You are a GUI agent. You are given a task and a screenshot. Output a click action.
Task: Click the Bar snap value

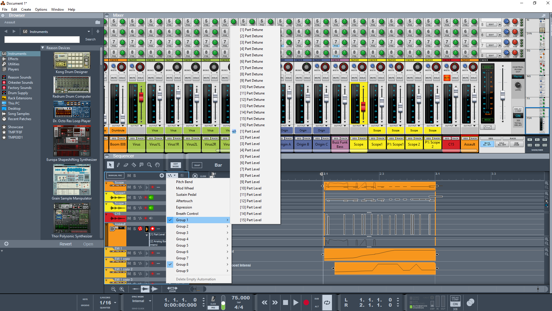pos(218,165)
